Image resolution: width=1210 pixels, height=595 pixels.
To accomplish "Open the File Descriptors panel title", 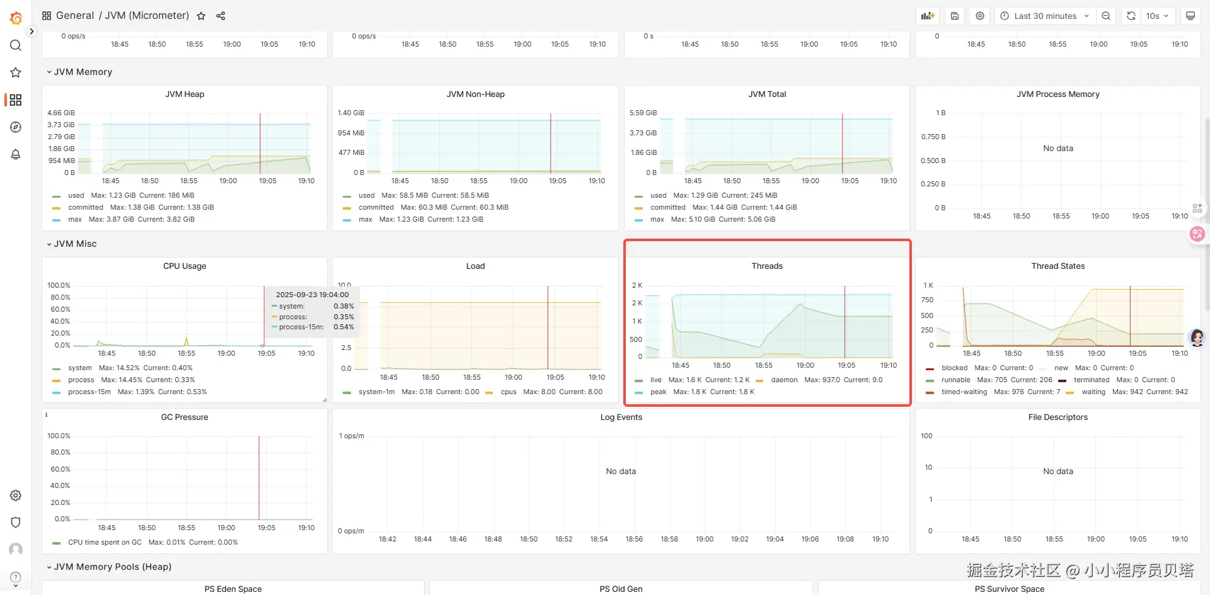I will pos(1058,417).
